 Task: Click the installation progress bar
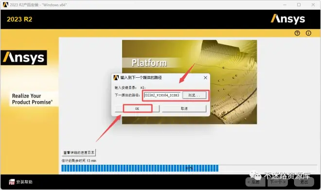189,168
